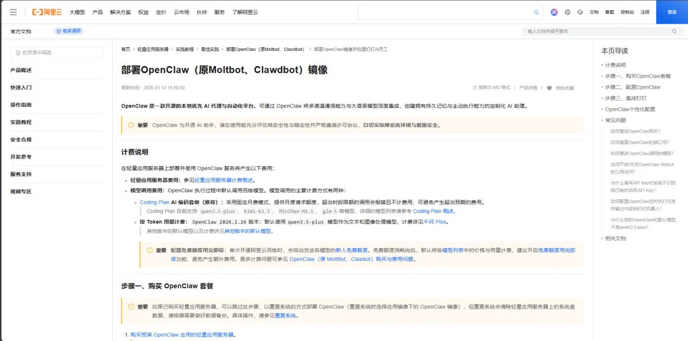Open the 权益 menu

click(x=143, y=12)
